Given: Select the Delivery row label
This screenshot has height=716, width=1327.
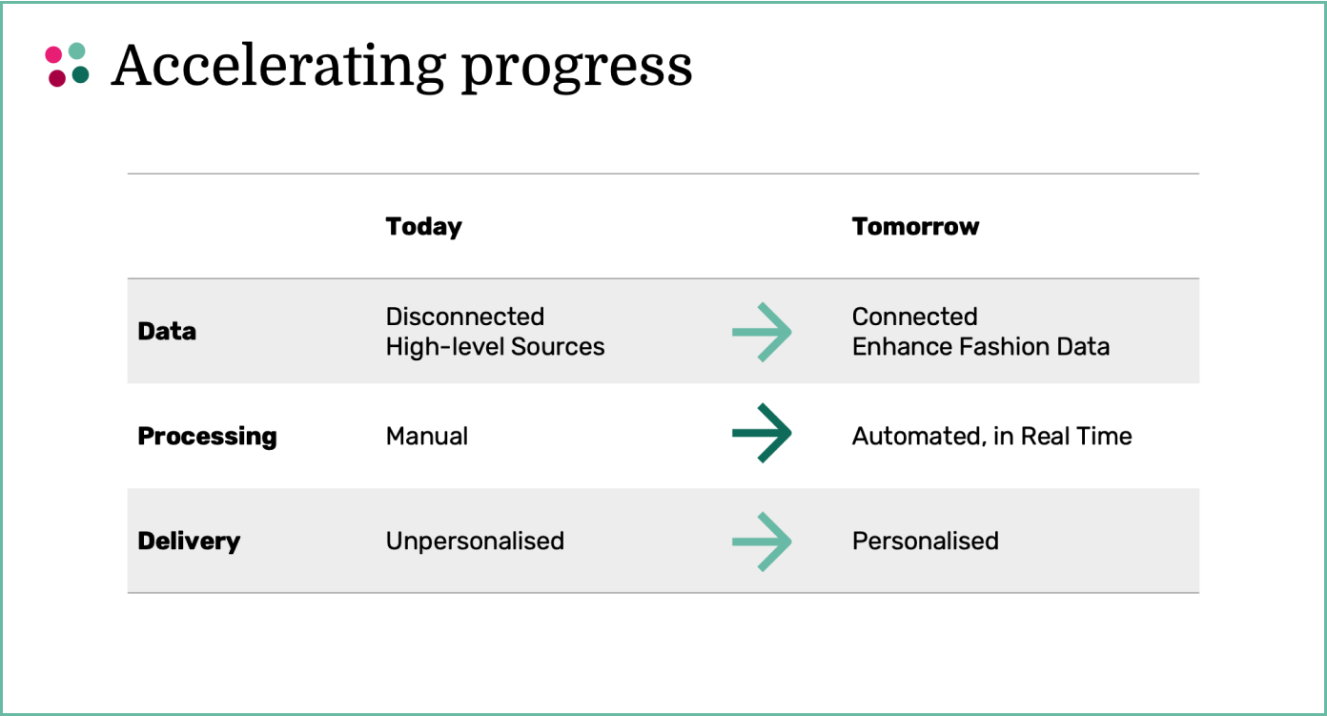Looking at the screenshot, I should [189, 542].
